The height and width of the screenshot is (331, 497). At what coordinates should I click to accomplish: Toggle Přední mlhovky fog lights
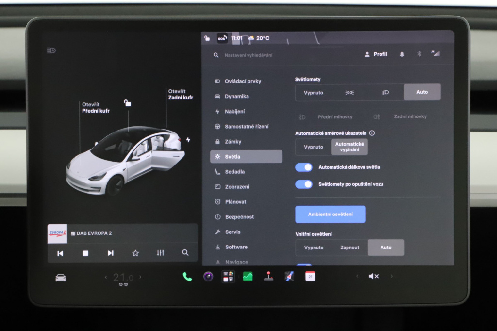pos(326,117)
